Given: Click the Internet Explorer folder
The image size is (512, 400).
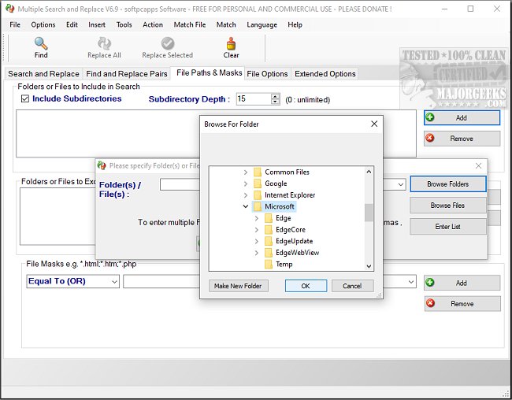Looking at the screenshot, I should tap(289, 195).
